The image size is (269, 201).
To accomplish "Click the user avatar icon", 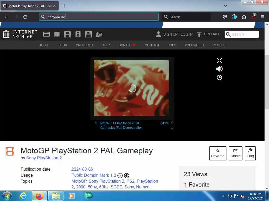I will click(158, 34).
